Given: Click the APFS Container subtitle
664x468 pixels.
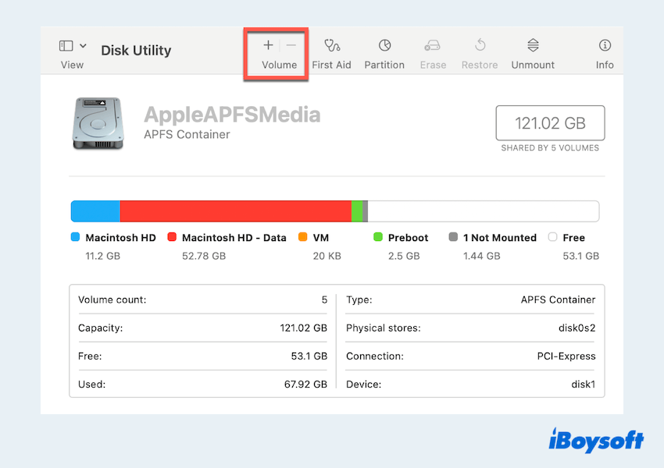Looking at the screenshot, I should (187, 134).
